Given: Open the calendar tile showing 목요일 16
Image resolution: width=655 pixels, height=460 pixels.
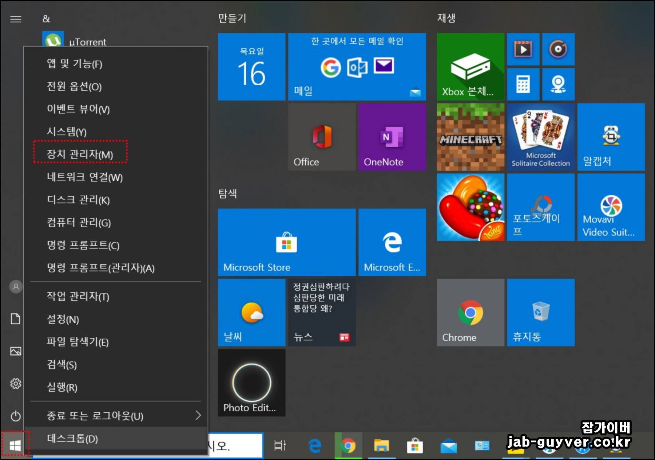Looking at the screenshot, I should 251,67.
